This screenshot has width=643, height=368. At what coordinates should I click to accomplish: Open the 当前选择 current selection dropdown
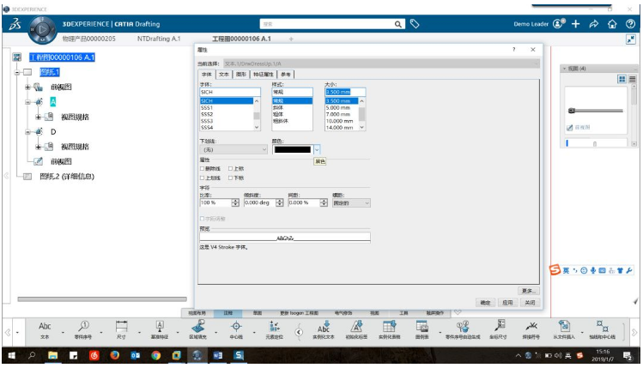[x=381, y=63]
